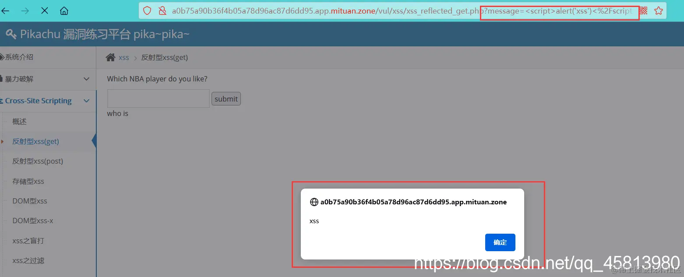Confirm the alert with 确定 button
Viewport: 684px width, 277px height.
[x=500, y=242]
